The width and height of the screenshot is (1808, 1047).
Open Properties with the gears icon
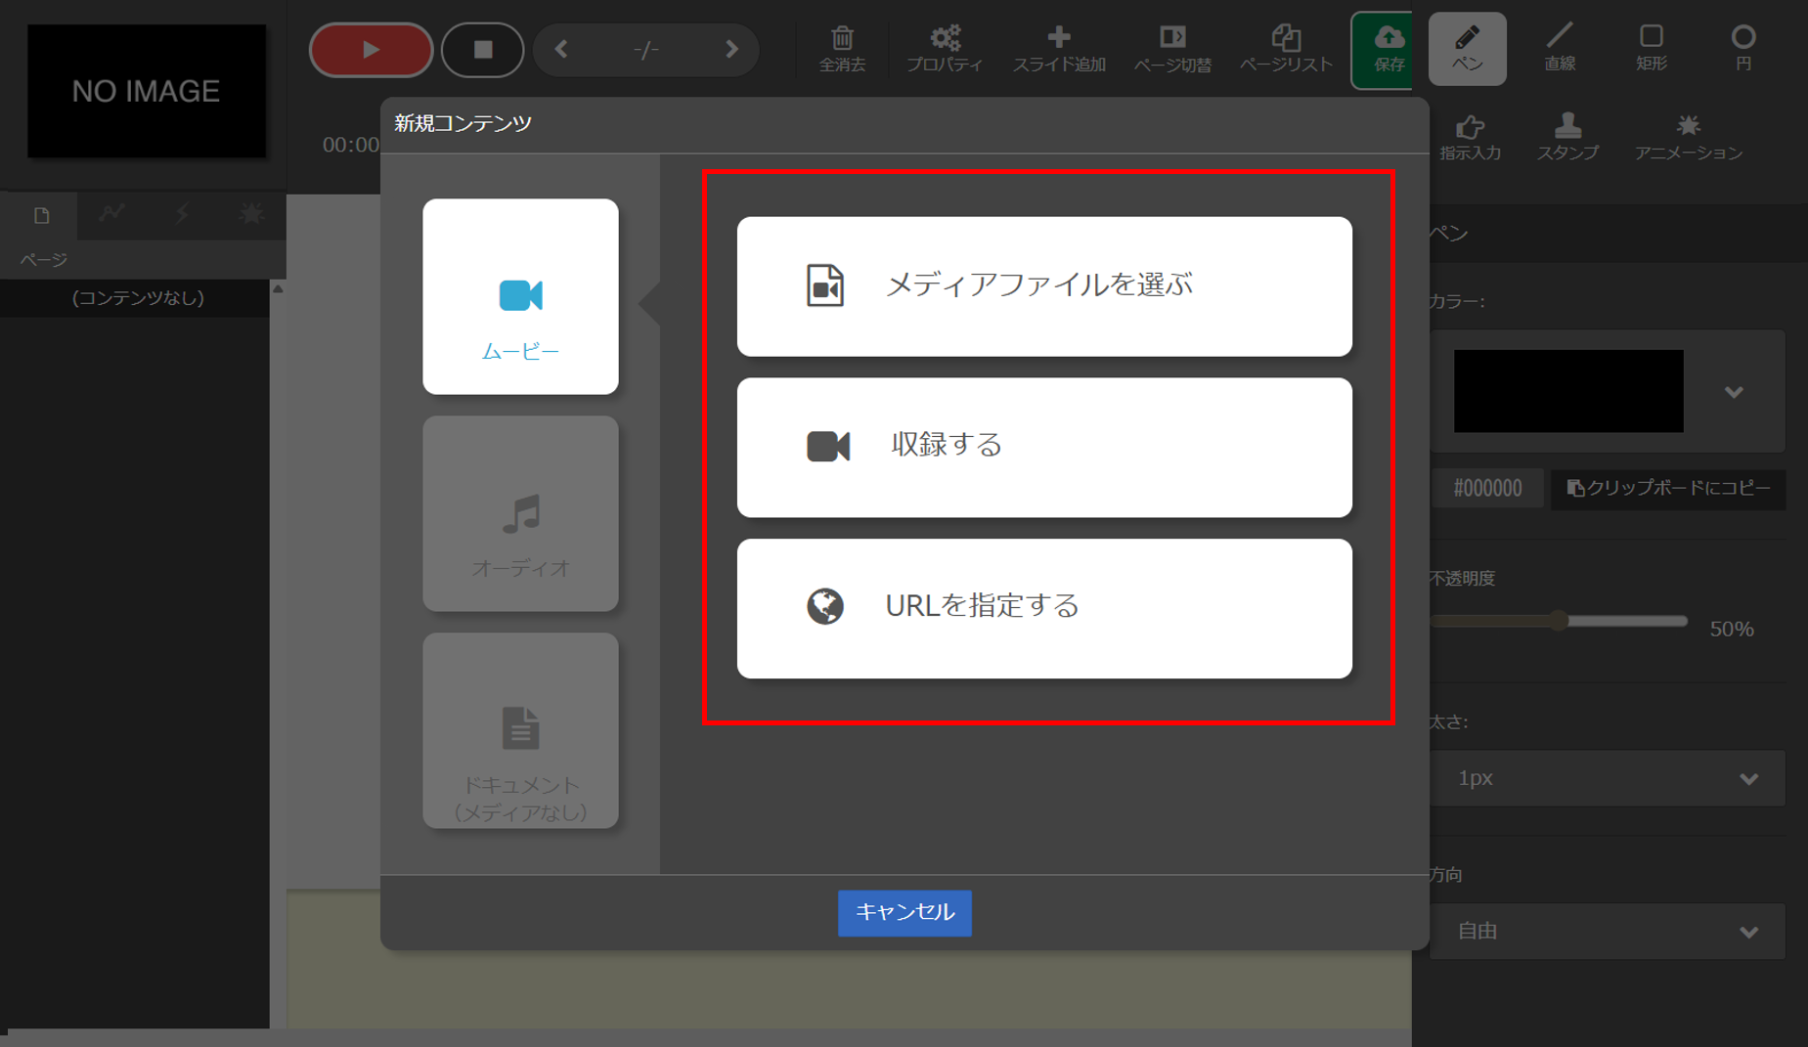pos(944,48)
